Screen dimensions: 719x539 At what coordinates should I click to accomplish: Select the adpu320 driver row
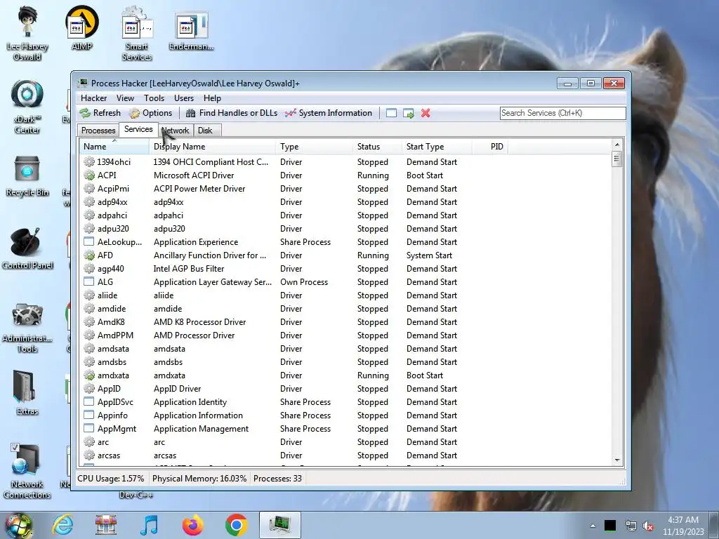tap(346, 228)
